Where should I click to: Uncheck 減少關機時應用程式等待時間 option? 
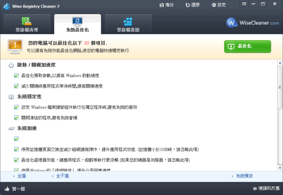[17, 86]
